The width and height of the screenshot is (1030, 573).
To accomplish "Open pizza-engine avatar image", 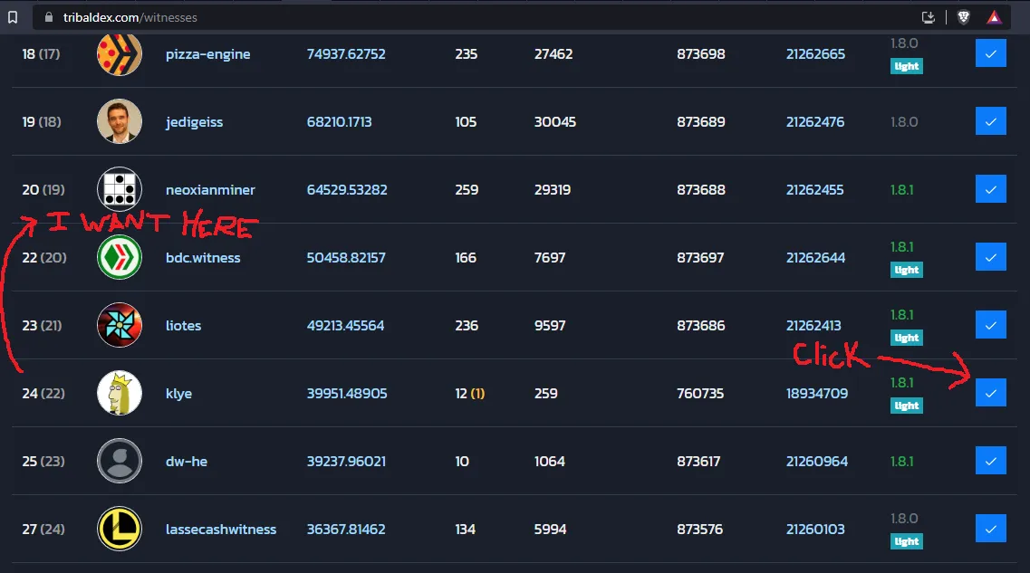I will pyautogui.click(x=120, y=53).
